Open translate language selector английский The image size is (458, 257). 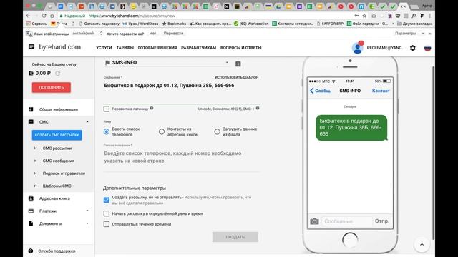coord(87,34)
